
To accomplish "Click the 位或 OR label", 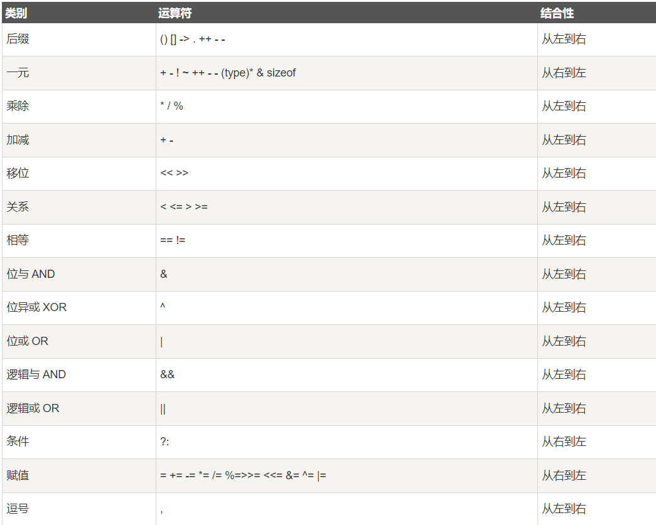I will coord(28,341).
